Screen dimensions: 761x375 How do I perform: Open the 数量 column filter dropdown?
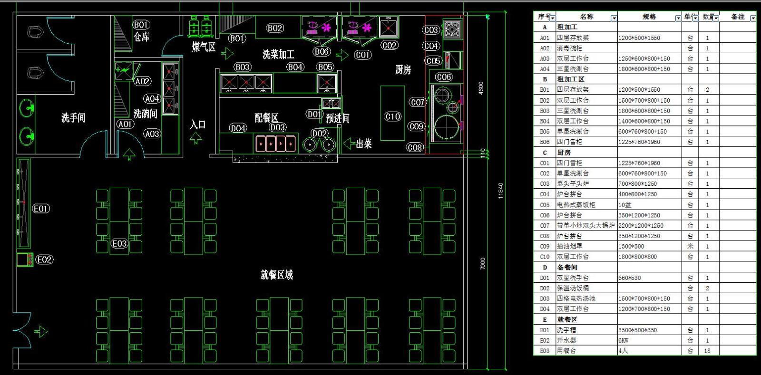[716, 18]
